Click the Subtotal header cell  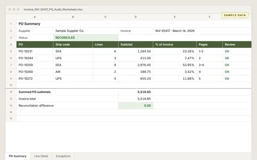136,44
